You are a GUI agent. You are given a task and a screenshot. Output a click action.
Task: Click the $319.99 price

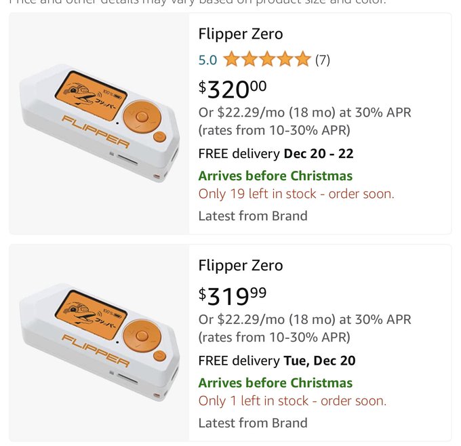tap(233, 295)
